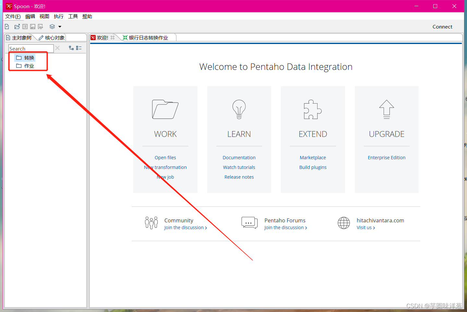This screenshot has height=312, width=467.
Task: Click the Explore repository toolbar icon
Action: coord(25,27)
